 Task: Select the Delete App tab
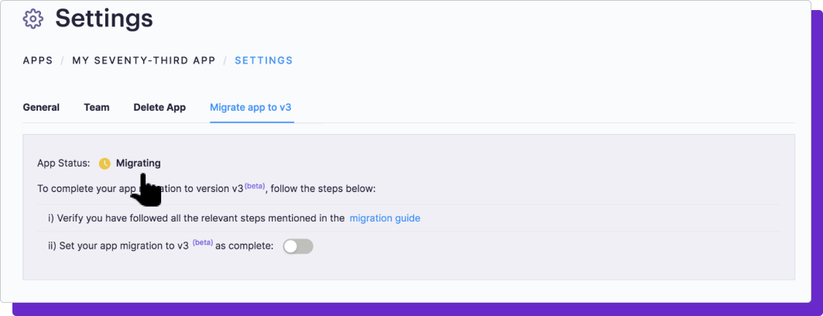point(159,108)
